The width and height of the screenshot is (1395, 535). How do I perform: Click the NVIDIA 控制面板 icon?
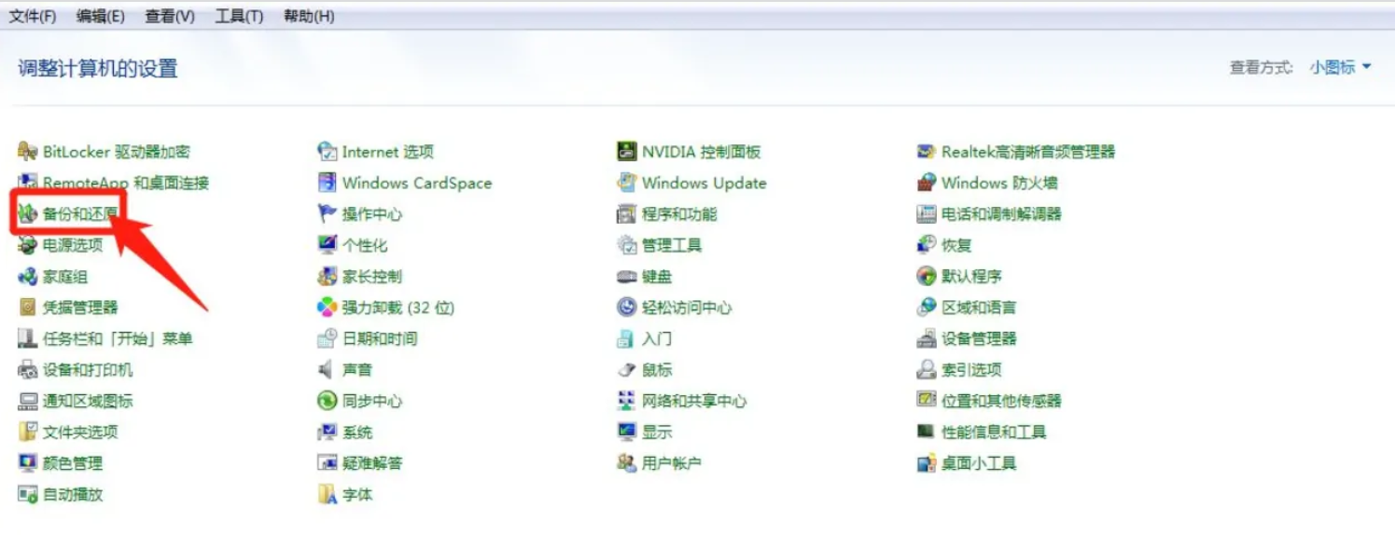coord(626,152)
